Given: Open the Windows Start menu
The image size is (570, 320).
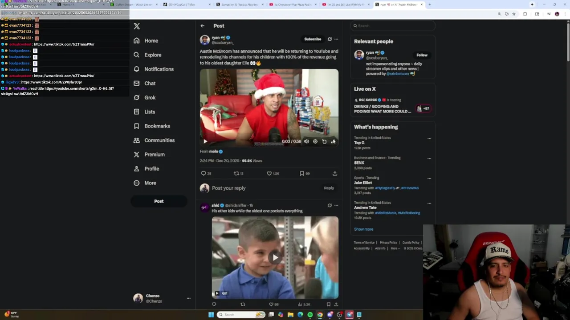Looking at the screenshot, I should pyautogui.click(x=211, y=315).
